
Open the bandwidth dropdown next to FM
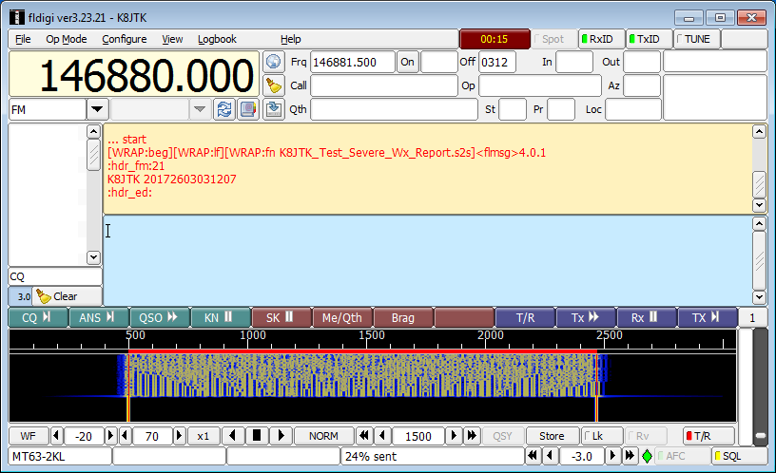(x=200, y=109)
